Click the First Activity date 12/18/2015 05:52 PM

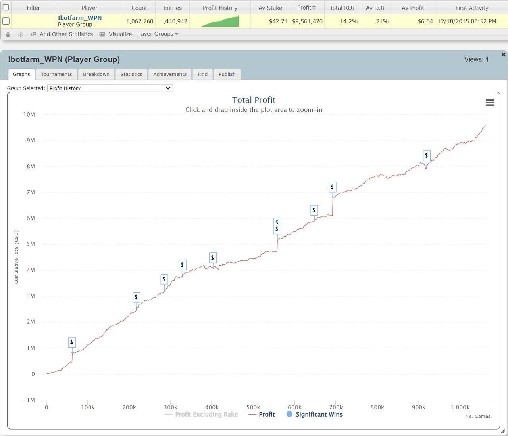click(x=467, y=21)
